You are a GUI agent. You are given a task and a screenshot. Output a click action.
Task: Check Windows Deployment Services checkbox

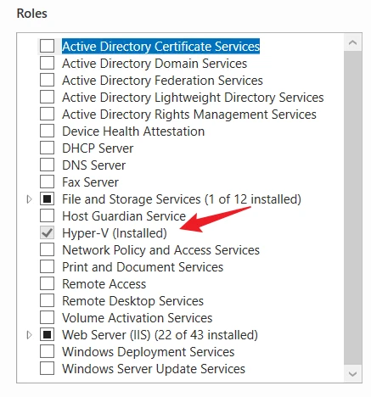(x=47, y=351)
